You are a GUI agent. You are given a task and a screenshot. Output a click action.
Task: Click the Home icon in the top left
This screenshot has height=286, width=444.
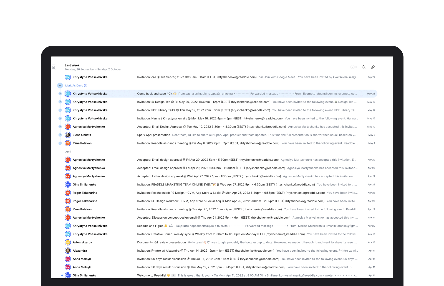coord(53,67)
